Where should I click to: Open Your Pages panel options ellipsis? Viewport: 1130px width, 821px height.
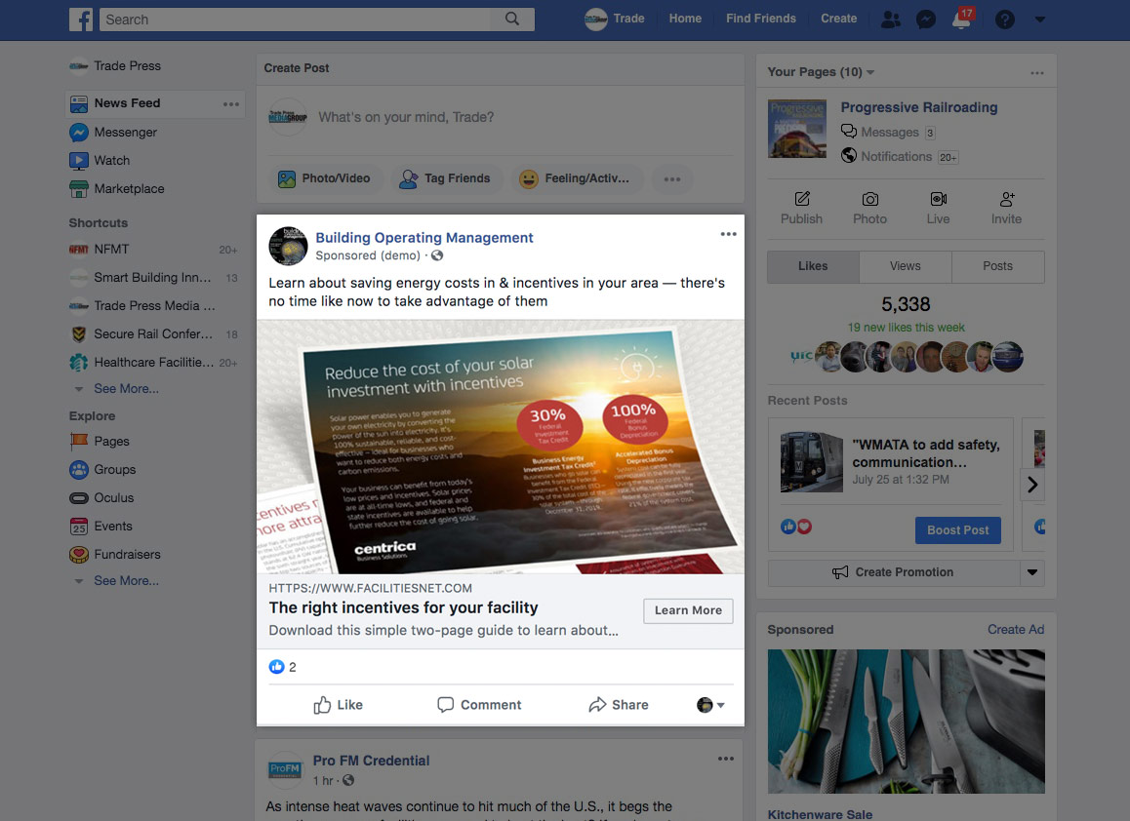pyautogui.click(x=1037, y=73)
